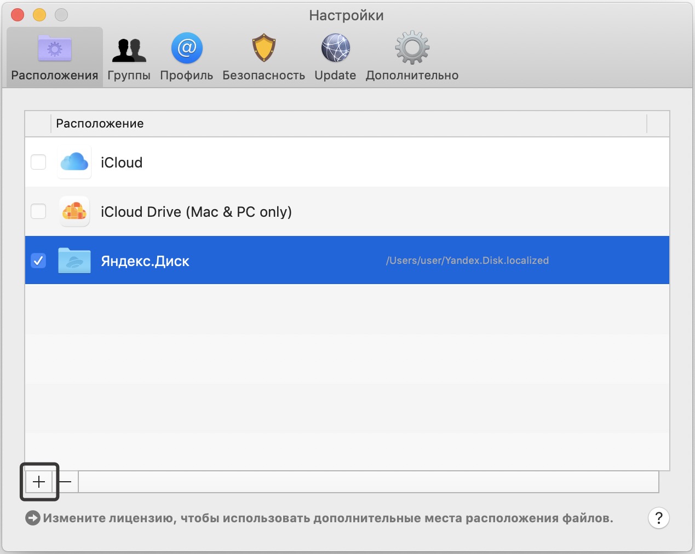Close the Настройки window
This screenshot has width=695, height=554.
pyautogui.click(x=18, y=15)
